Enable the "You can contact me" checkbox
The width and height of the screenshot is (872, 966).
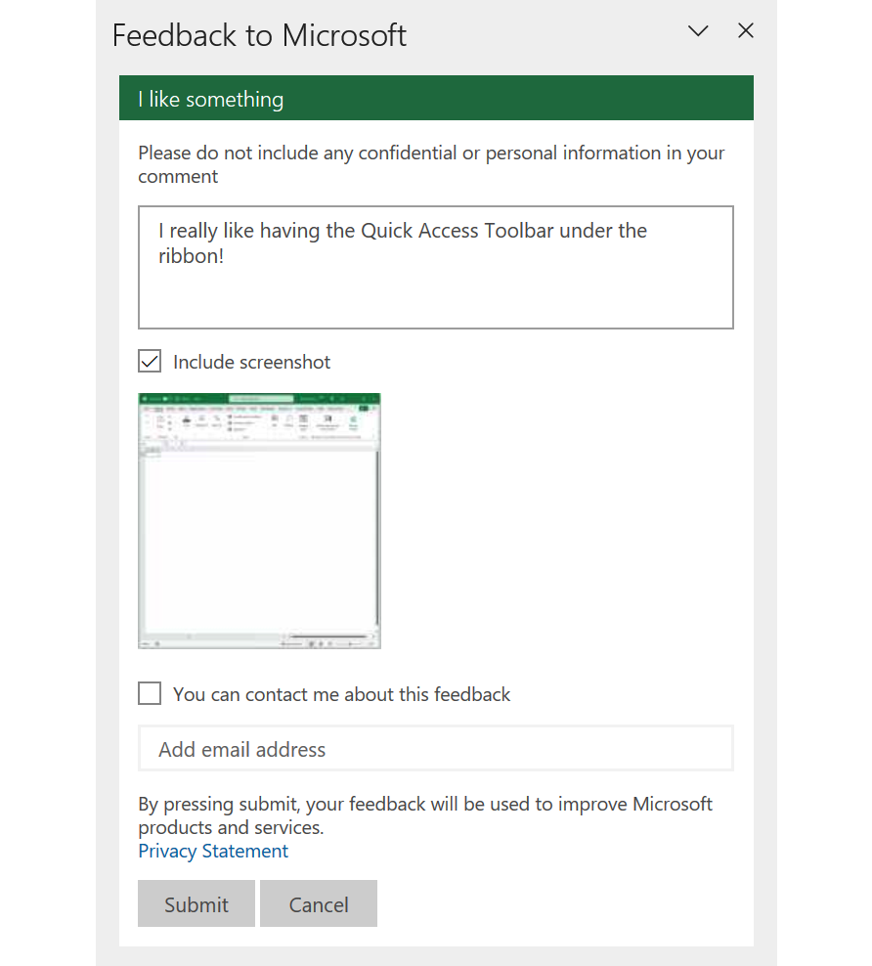pos(150,694)
